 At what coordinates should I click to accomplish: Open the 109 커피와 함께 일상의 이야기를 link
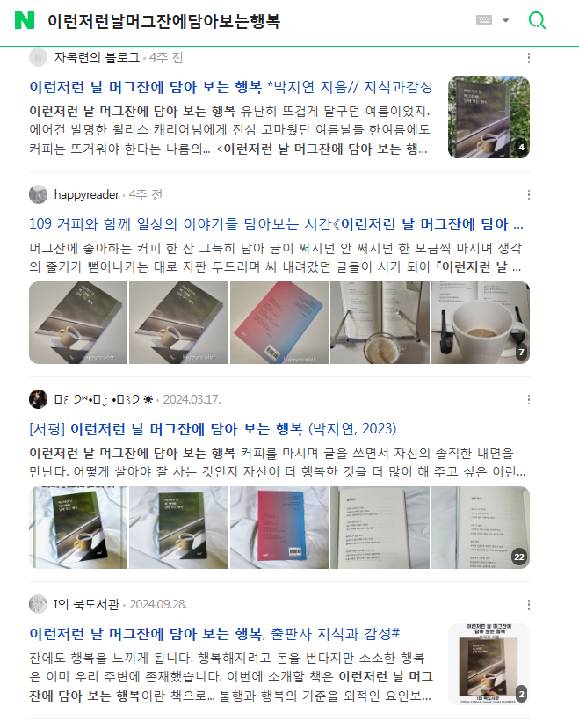click(x=276, y=224)
